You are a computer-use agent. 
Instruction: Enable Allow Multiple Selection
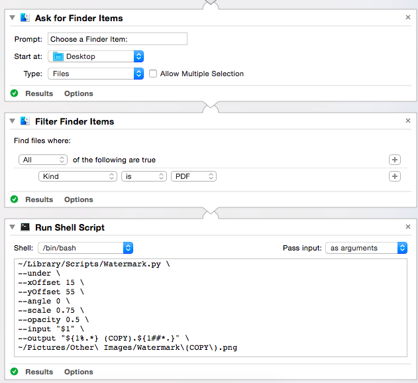[x=154, y=74]
